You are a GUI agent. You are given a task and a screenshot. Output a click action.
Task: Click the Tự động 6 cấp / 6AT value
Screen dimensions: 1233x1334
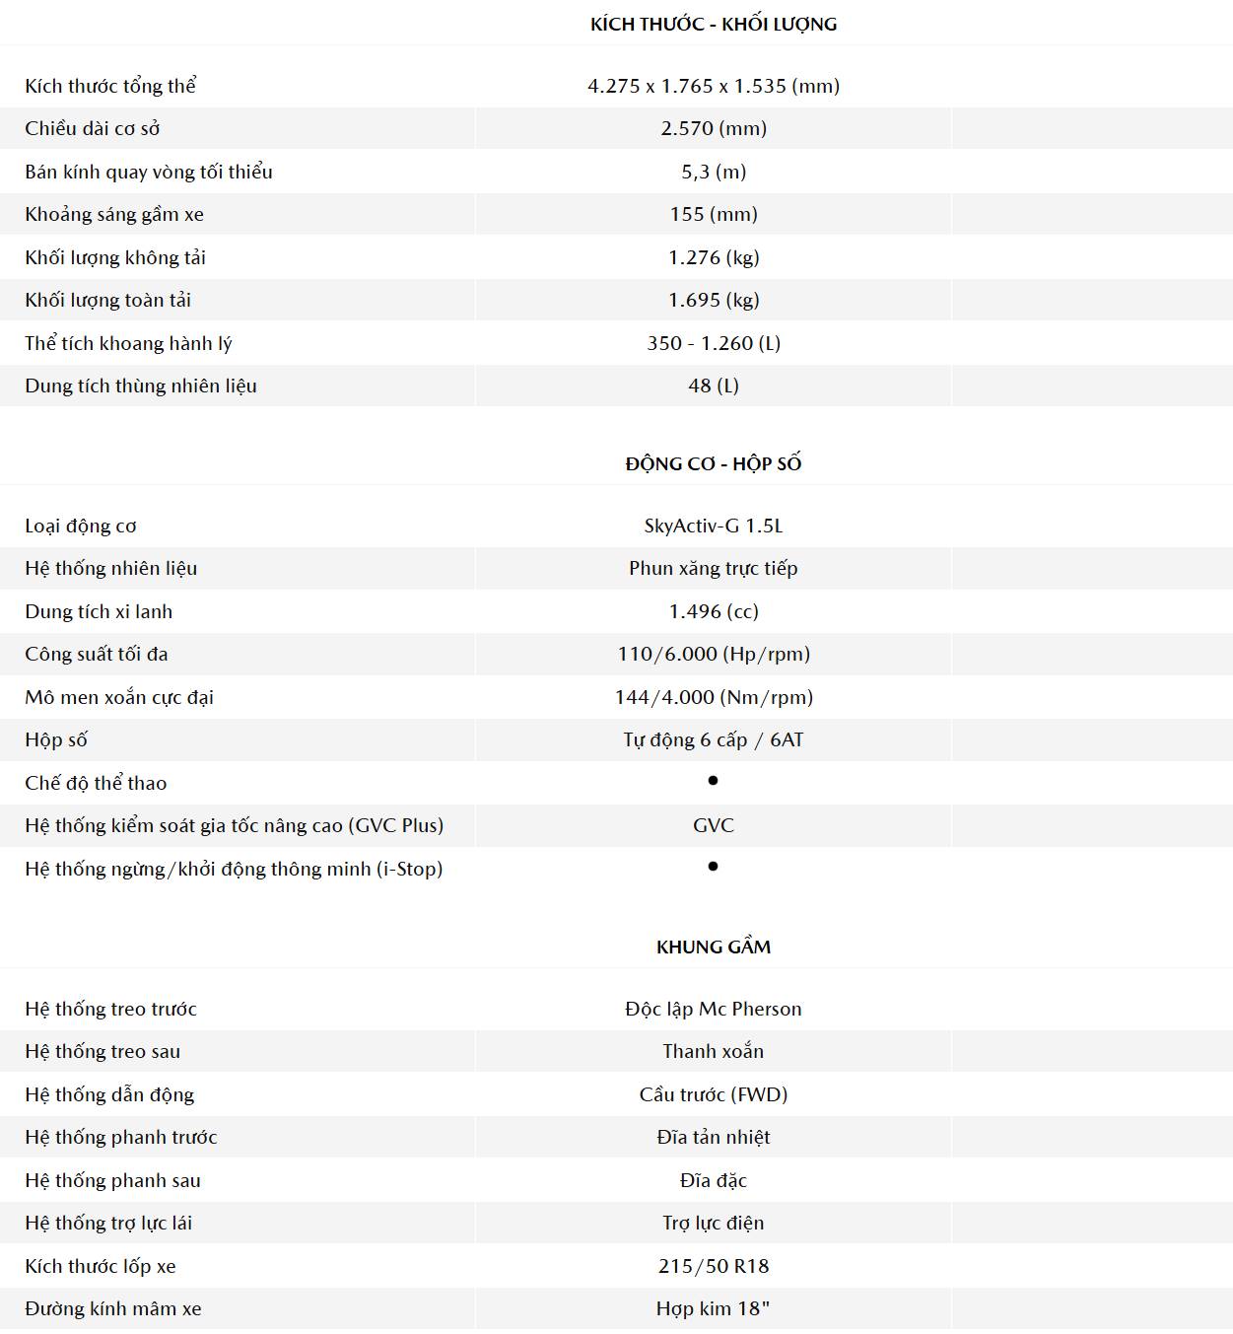click(714, 739)
